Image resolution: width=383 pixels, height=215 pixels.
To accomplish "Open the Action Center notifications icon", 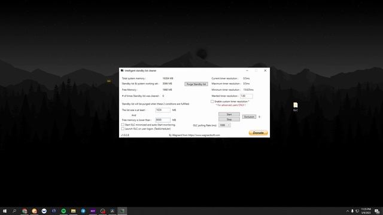I will coord(377,211).
